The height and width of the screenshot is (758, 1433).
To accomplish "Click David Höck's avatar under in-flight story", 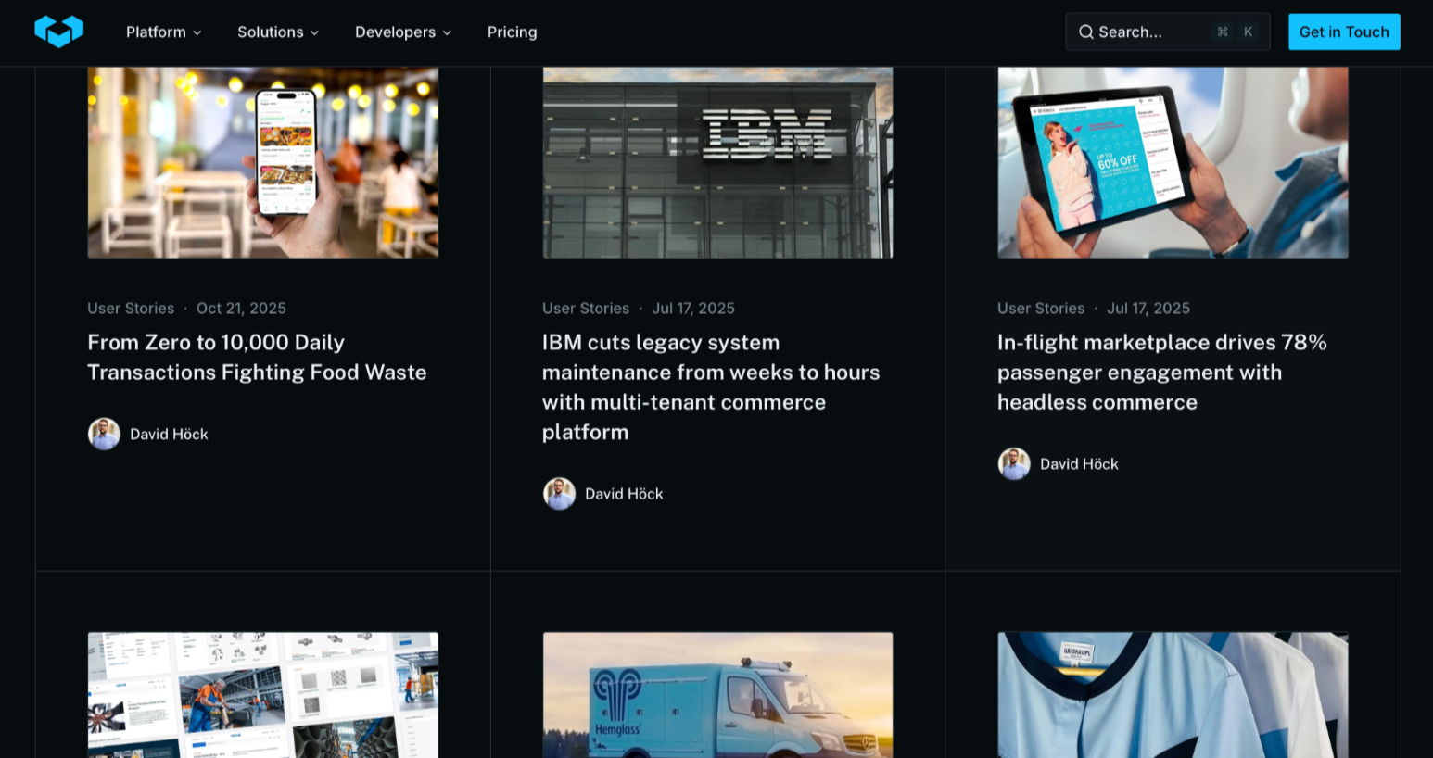I will click(x=1014, y=464).
